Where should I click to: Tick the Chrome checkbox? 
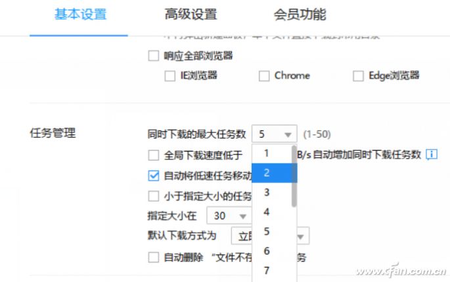[264, 76]
